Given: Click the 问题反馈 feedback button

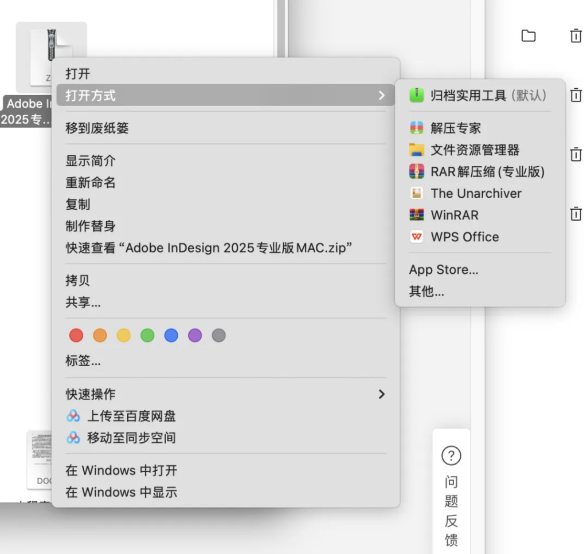Looking at the screenshot, I should [x=451, y=492].
